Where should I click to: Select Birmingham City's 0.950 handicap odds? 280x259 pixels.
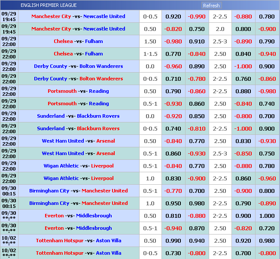click(x=173, y=203)
